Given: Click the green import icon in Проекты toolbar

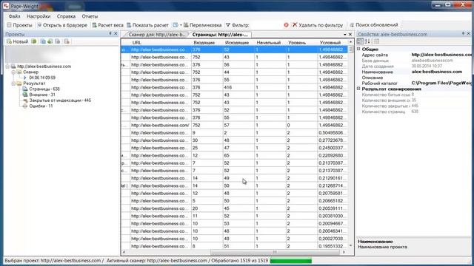Looking at the screenshot, I should [x=50, y=41].
